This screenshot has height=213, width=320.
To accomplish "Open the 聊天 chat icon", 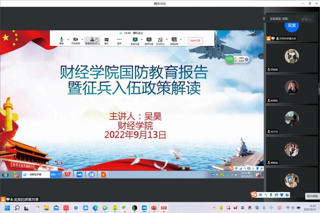I will pos(107,40).
